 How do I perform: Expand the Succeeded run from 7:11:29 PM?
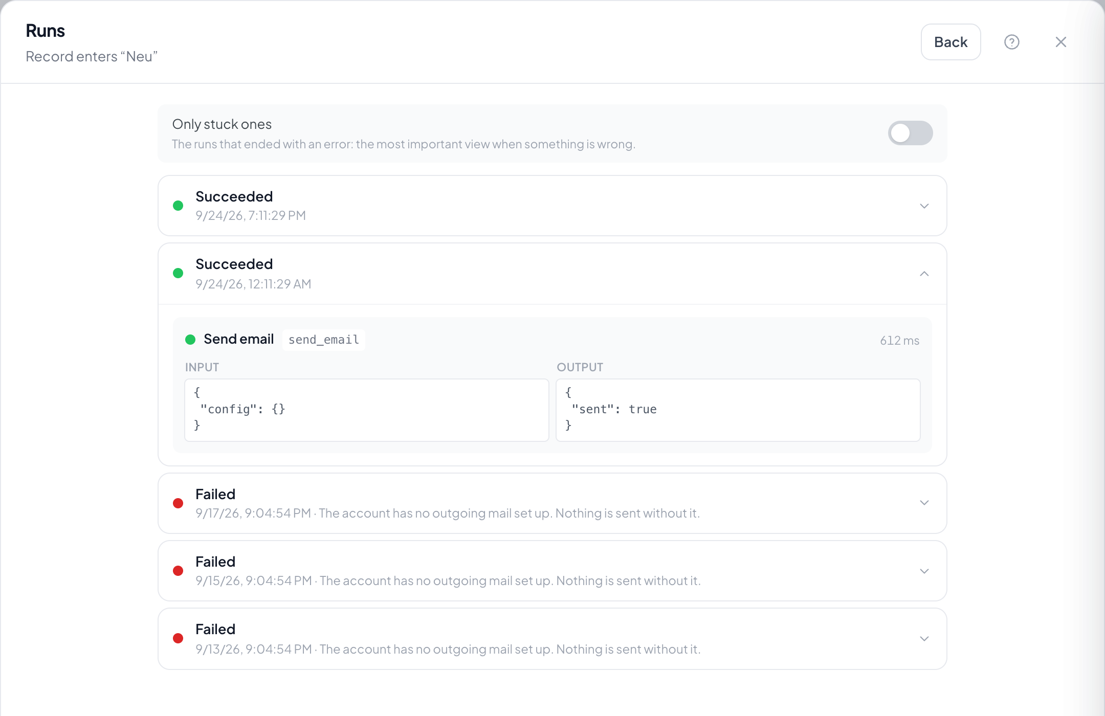click(x=552, y=206)
